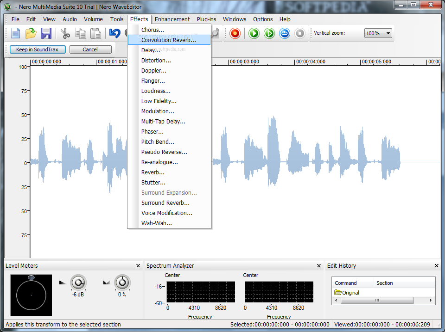Click the Edit History horizontal scrollbar thumb
This screenshot has width=445, height=332.
[377, 300]
